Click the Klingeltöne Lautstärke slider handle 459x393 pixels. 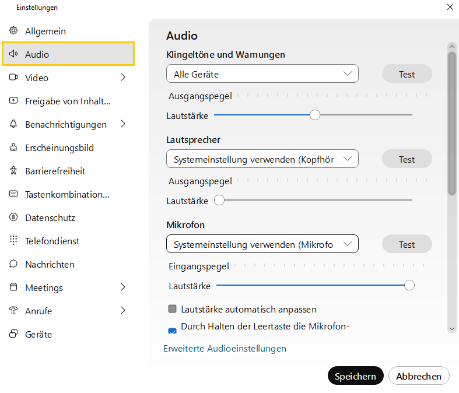[315, 115]
